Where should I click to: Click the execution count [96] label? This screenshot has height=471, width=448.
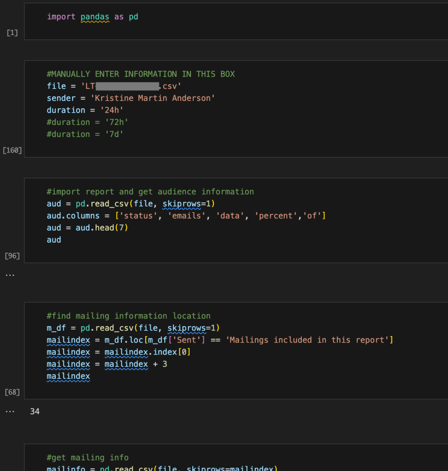pos(12,255)
